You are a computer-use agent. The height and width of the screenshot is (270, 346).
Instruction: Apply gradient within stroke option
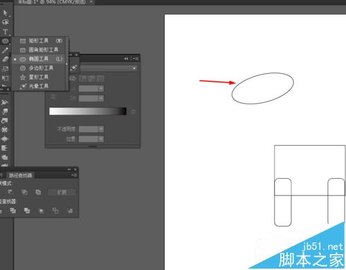coord(84,79)
